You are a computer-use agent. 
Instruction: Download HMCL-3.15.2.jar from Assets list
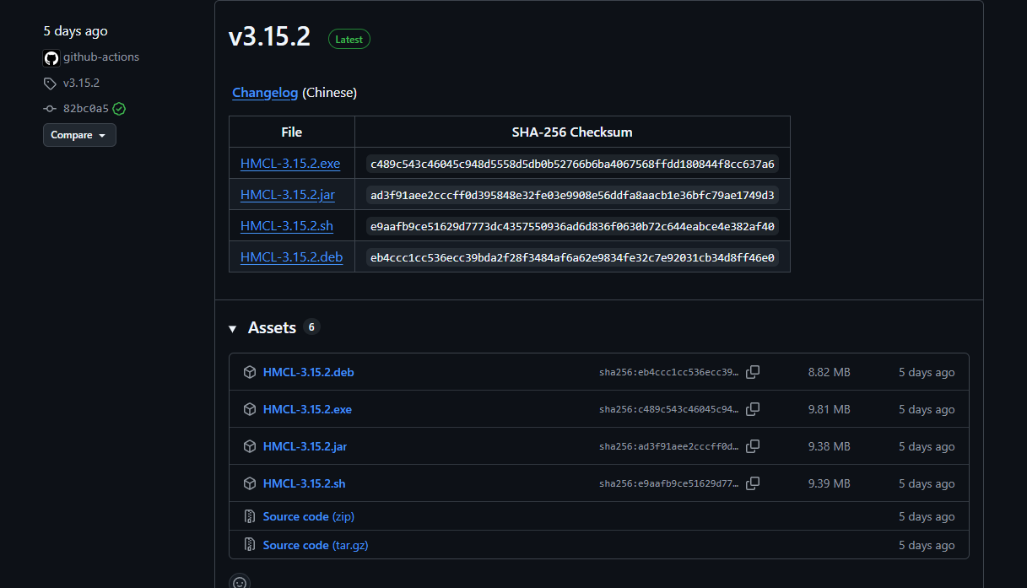[x=305, y=446]
